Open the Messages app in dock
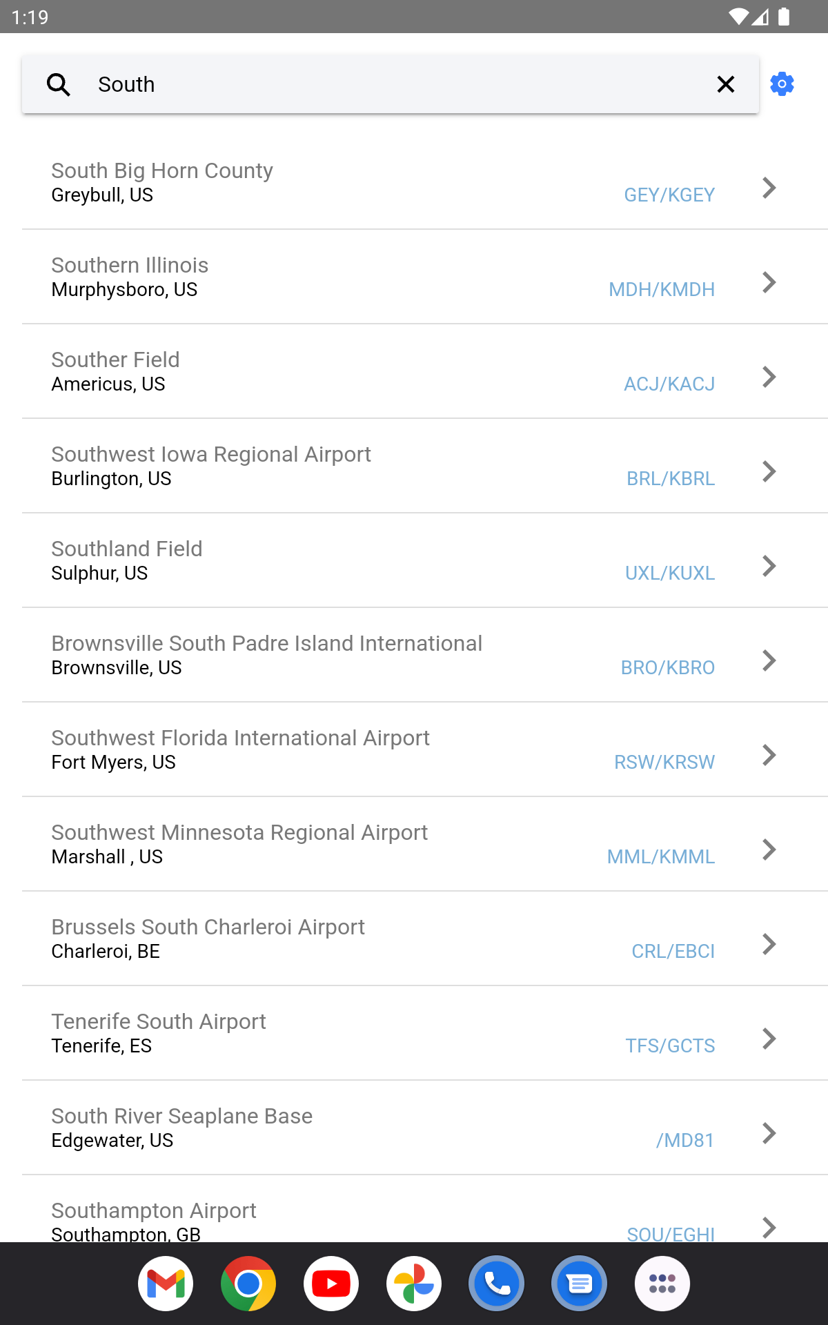Viewport: 828px width, 1325px height. pos(580,1284)
